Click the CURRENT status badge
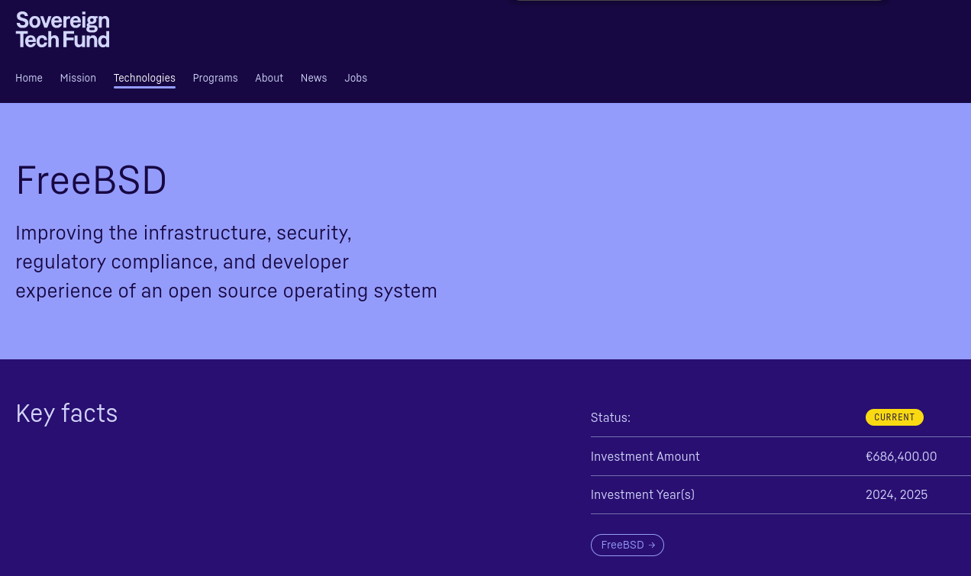The height and width of the screenshot is (576, 971). pyautogui.click(x=894, y=417)
